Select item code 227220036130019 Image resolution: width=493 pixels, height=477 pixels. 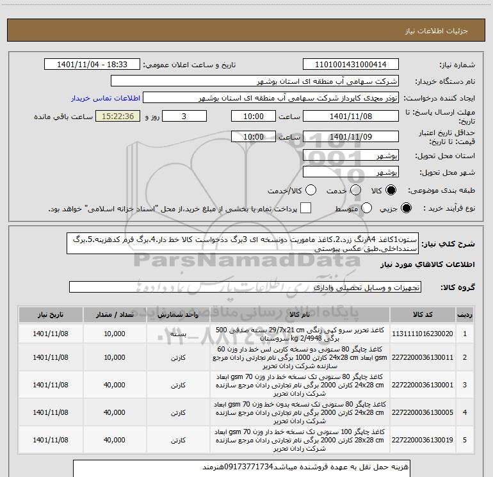[x=423, y=440]
